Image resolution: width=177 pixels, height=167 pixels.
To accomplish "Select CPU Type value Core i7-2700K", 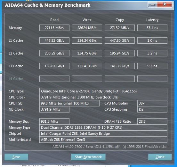I will tap(103, 91).
